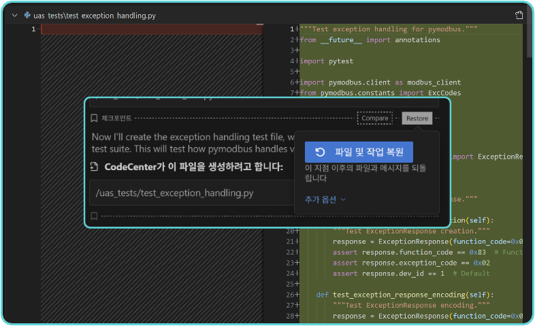The height and width of the screenshot is (326, 535).
Task: Expand 추가 옵션 dropdown
Action: (x=325, y=199)
